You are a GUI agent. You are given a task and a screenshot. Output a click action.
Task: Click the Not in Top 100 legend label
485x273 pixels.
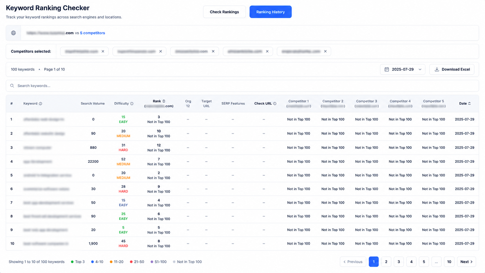pyautogui.click(x=189, y=262)
